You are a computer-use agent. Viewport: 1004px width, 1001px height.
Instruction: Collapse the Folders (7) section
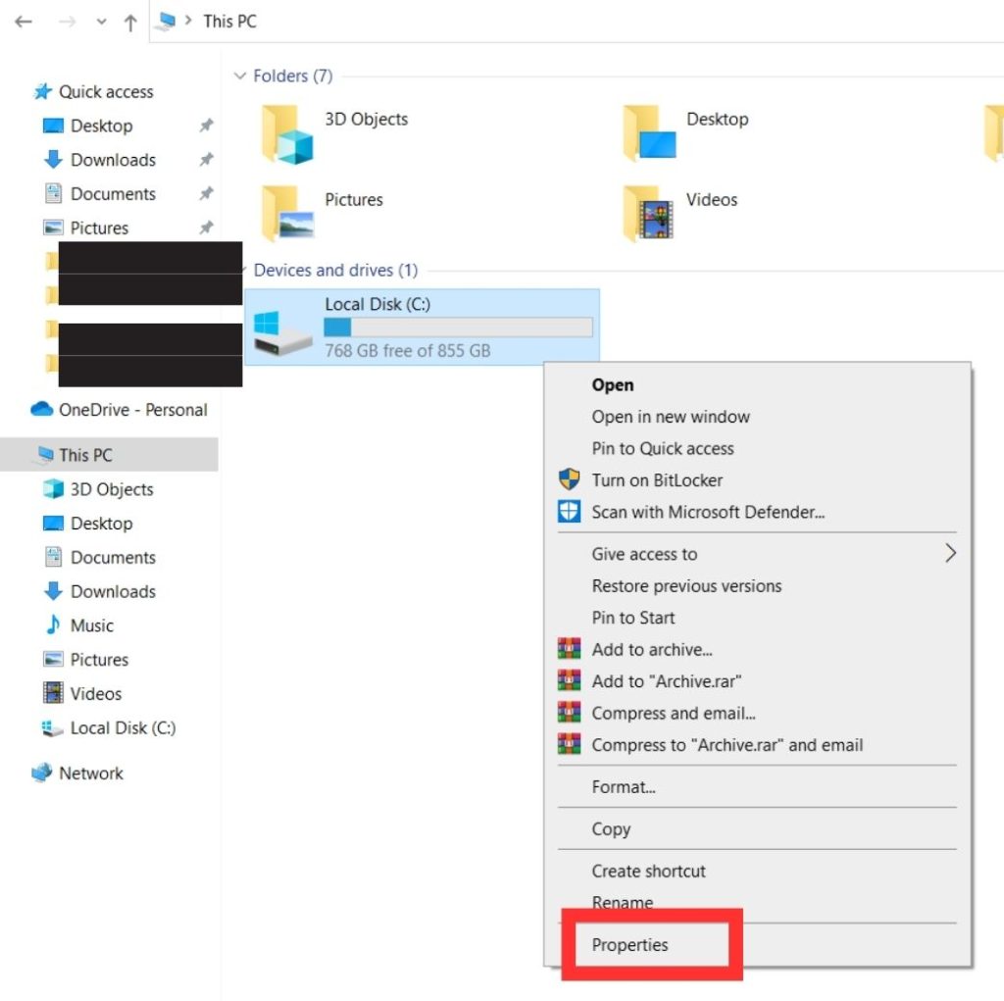click(241, 75)
